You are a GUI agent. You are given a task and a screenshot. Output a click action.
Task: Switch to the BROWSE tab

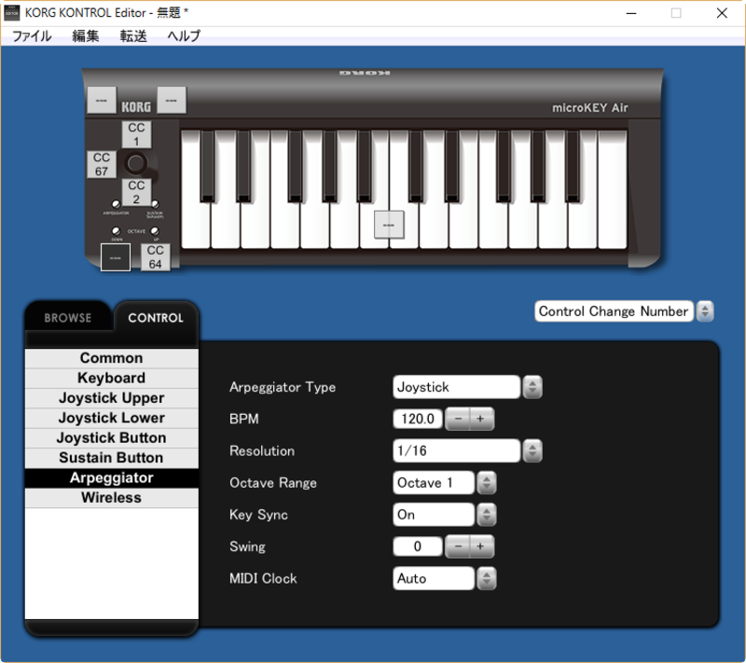[68, 317]
